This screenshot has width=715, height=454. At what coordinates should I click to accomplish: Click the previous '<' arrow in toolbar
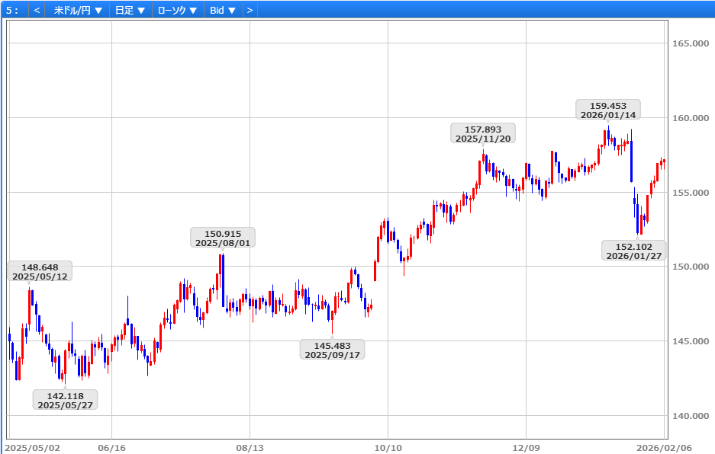click(x=37, y=10)
